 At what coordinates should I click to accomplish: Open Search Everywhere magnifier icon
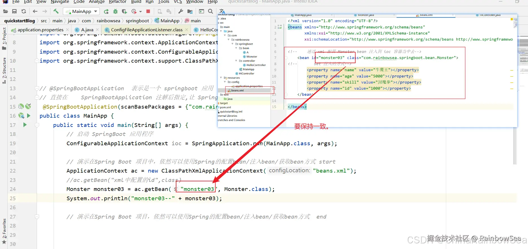(x=211, y=11)
